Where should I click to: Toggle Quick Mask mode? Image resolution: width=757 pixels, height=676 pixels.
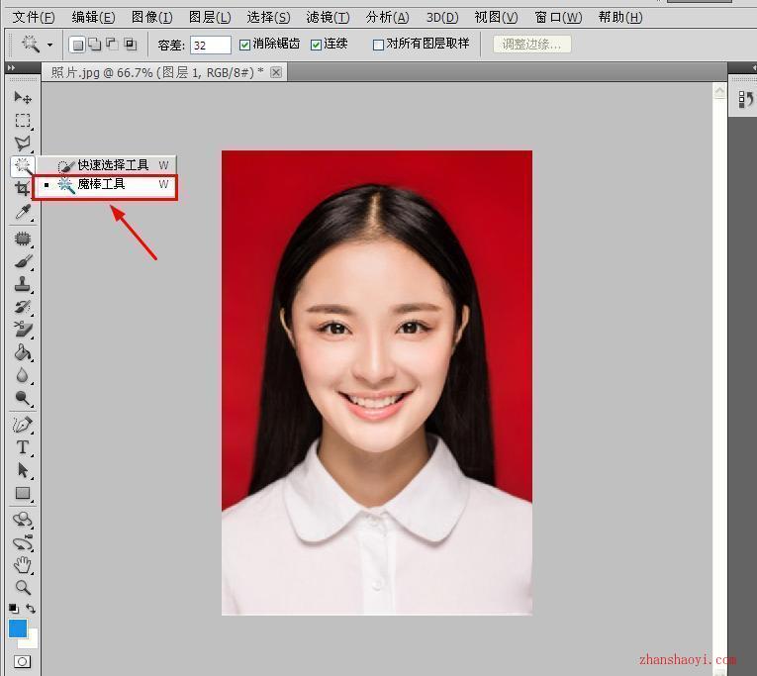pos(22,661)
